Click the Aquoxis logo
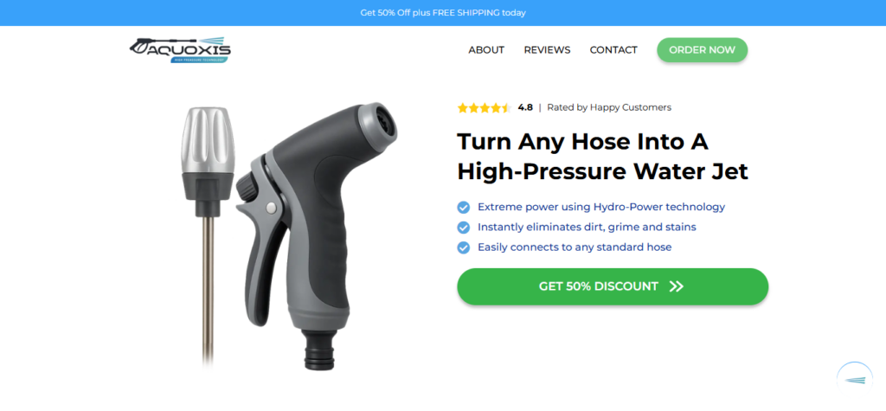 pos(180,49)
